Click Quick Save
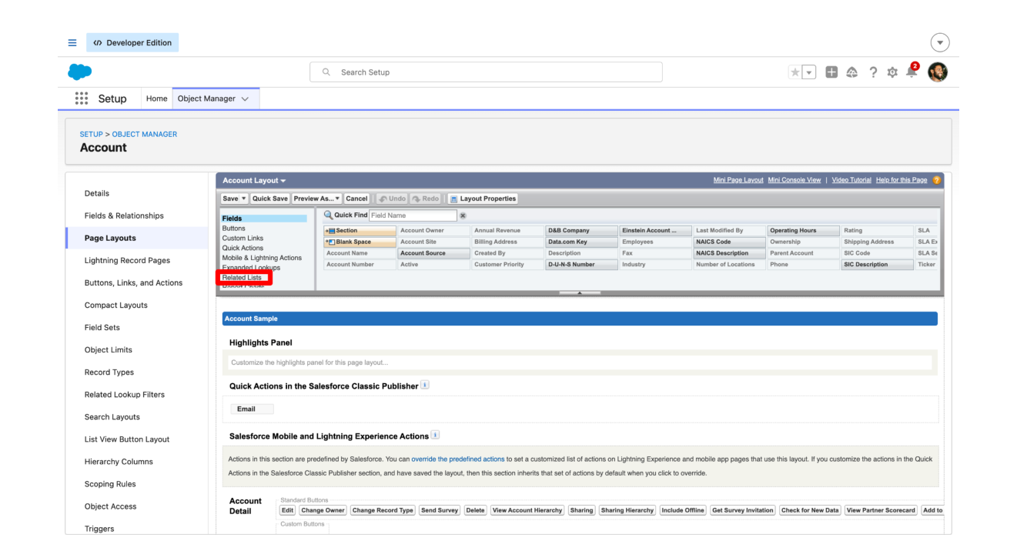This screenshot has width=1017, height=551. pos(269,199)
